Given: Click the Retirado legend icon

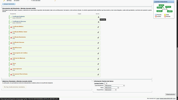Looking at the screenshot, I should pyautogui.click(x=165, y=17).
